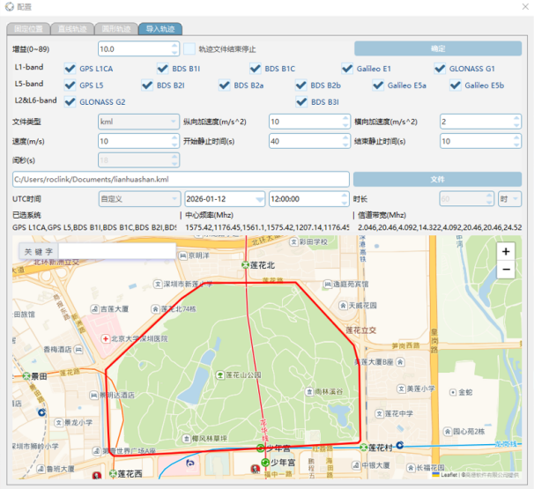
Task: Click the 长福花园 residence icon
Action: coord(411,468)
